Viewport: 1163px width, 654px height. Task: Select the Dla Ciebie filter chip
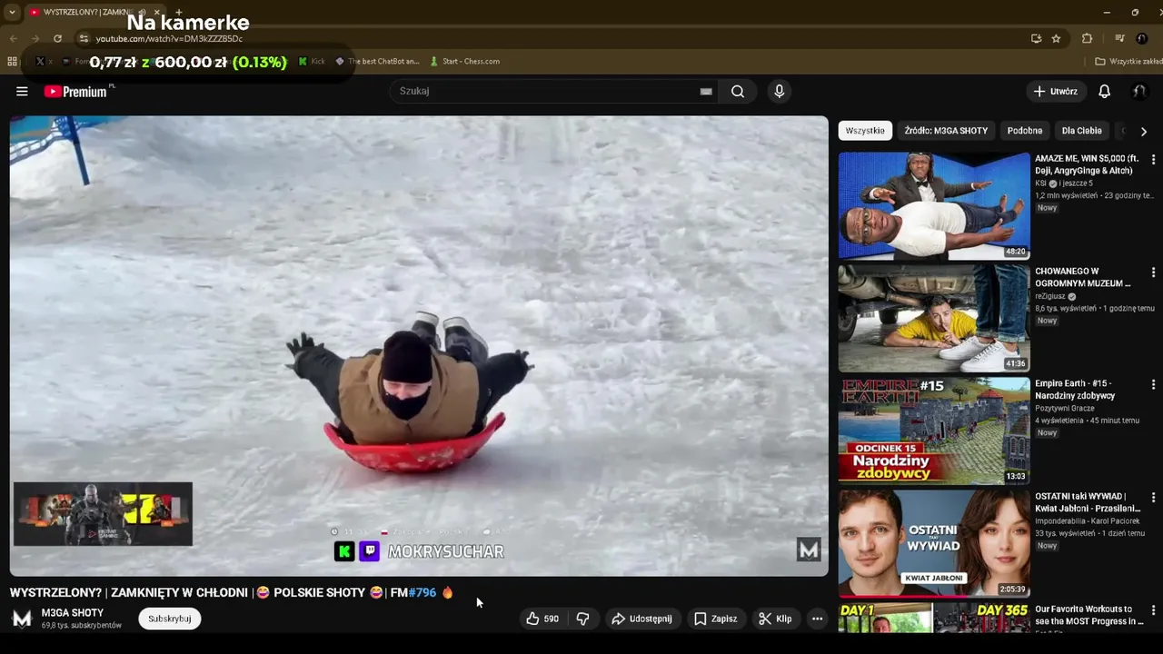click(x=1081, y=131)
